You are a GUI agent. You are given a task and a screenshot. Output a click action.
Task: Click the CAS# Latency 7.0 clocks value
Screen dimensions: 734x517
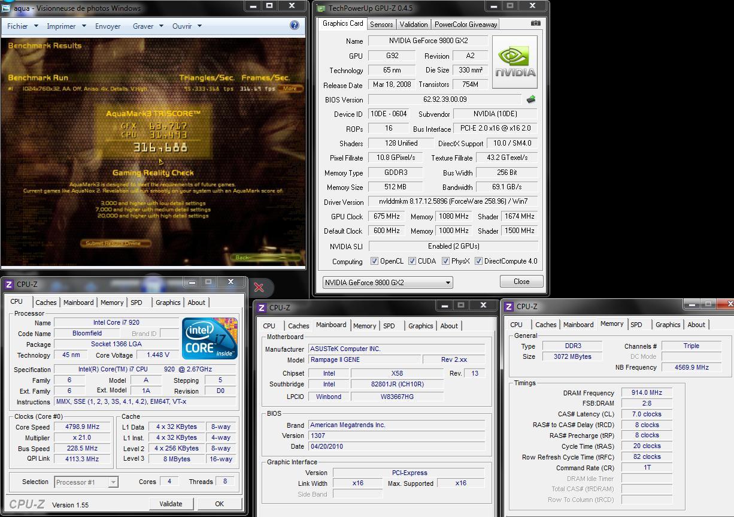point(647,414)
